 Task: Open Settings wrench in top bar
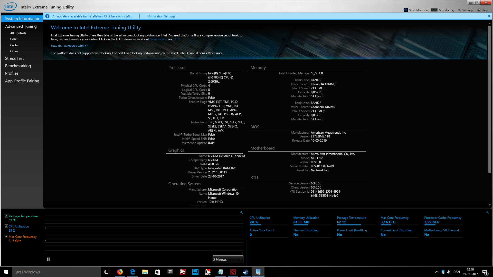459,10
